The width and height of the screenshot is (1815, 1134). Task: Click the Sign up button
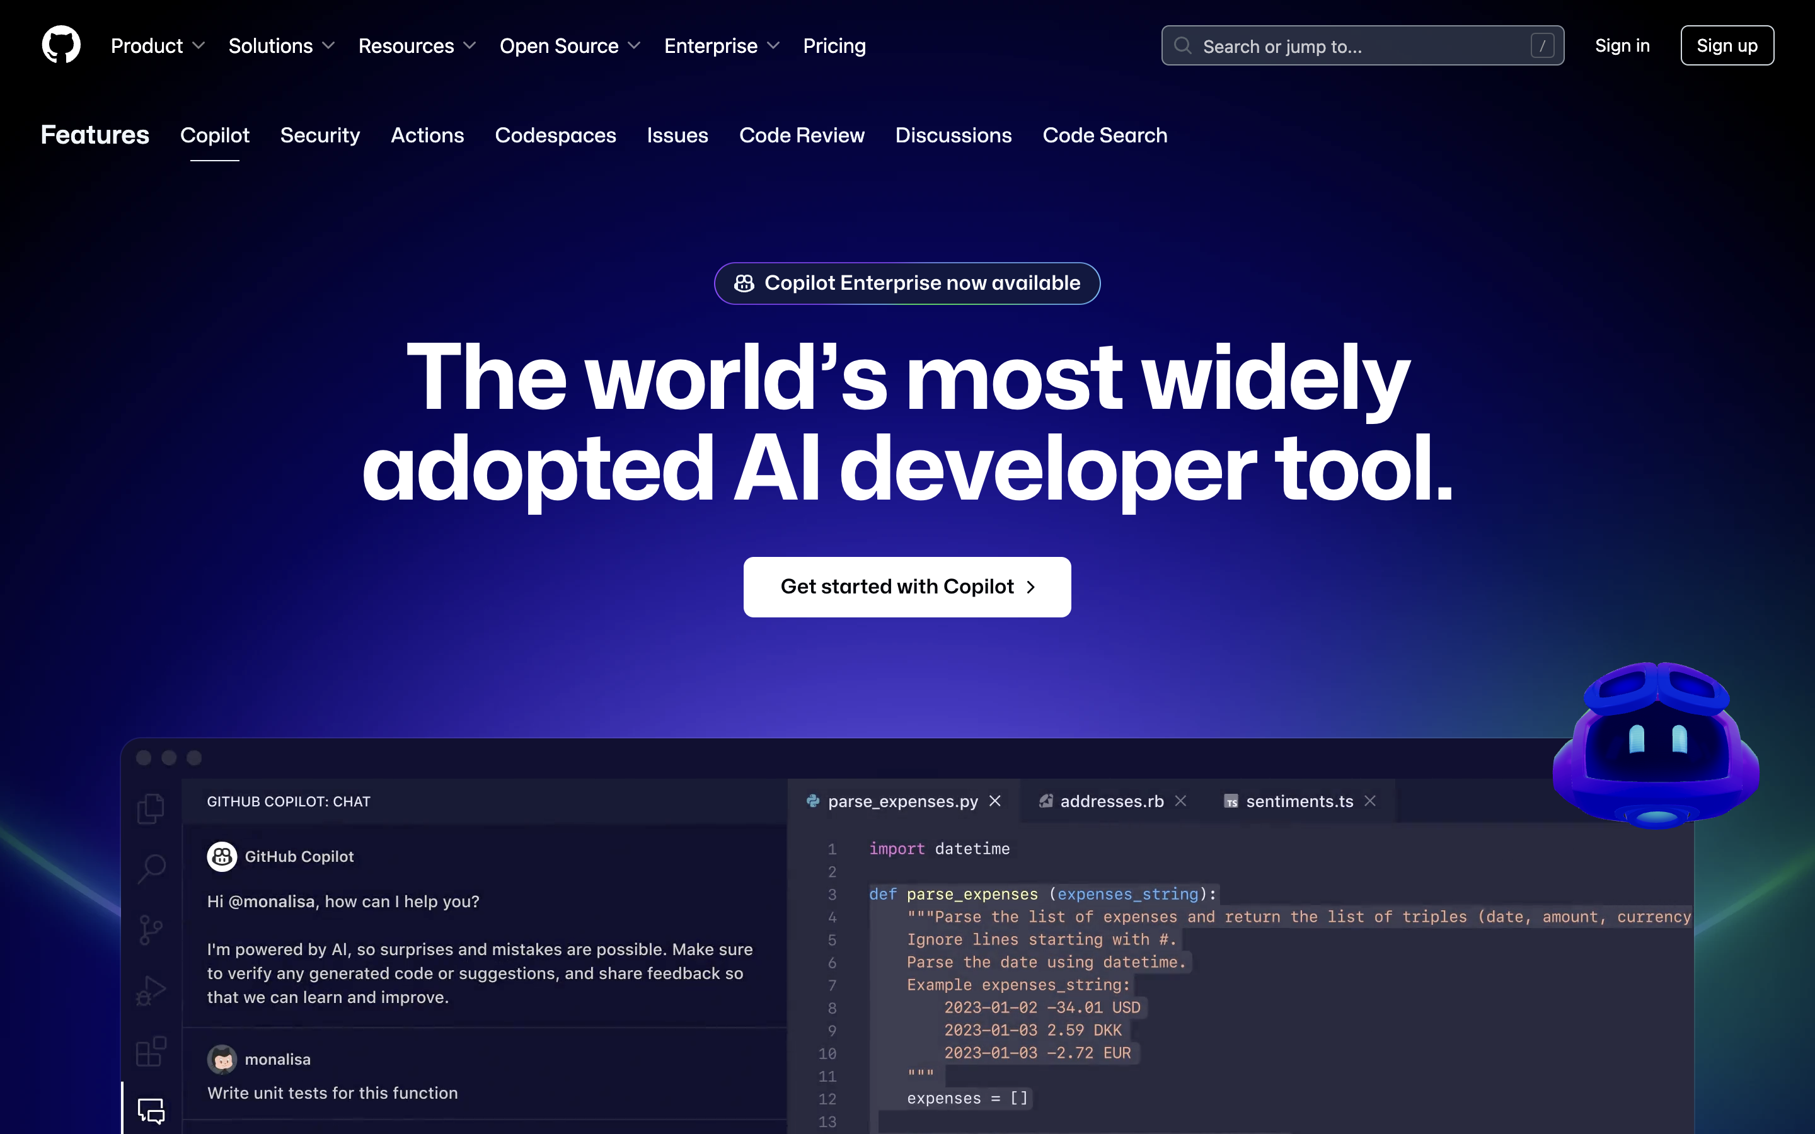coord(1727,46)
